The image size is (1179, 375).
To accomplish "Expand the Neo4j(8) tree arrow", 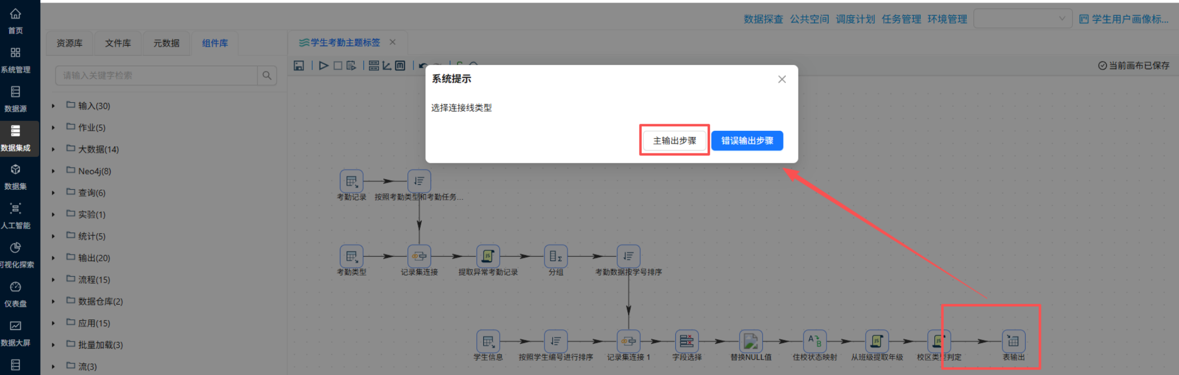I will click(x=53, y=172).
